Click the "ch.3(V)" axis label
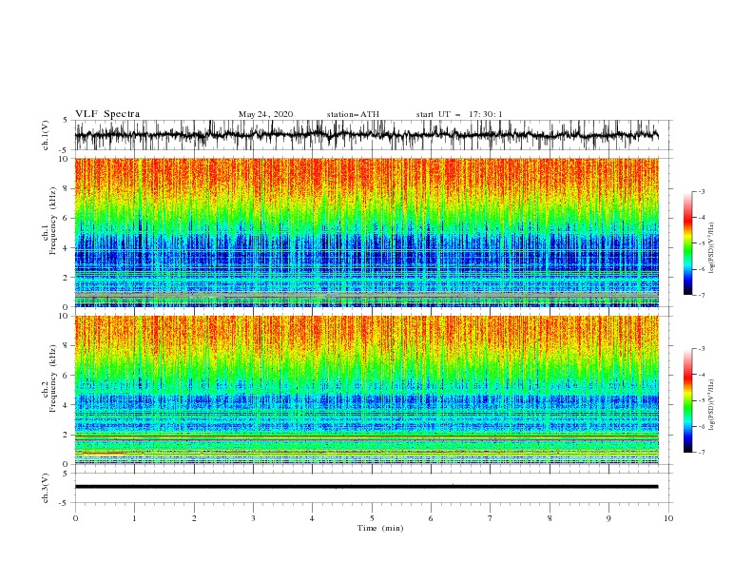The height and width of the screenshot is (582, 753). click(46, 488)
